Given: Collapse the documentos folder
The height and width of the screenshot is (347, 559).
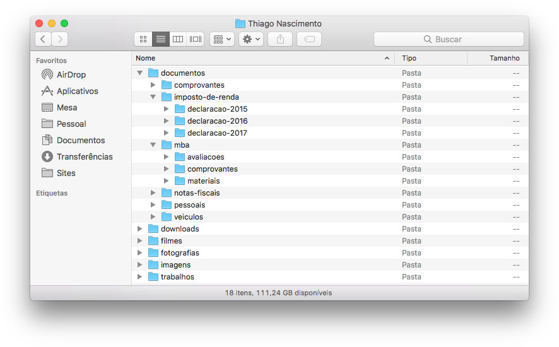Looking at the screenshot, I should 140,73.
